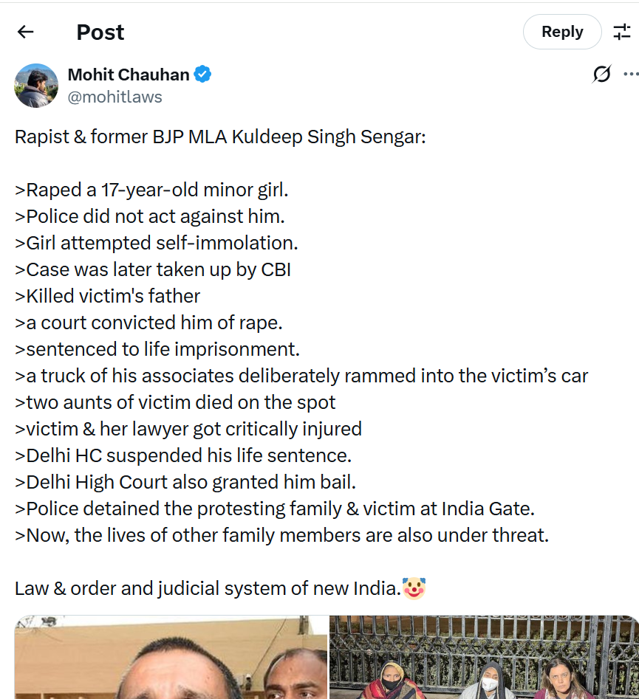Go back using the back arrow

26,32
